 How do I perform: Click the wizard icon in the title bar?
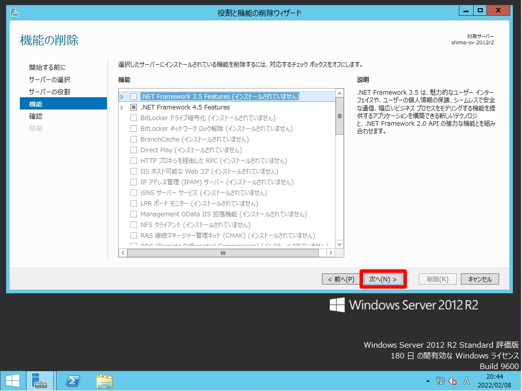coord(15,13)
